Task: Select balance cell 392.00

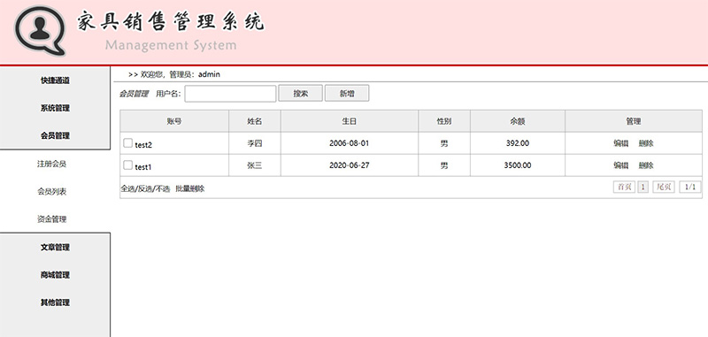Action: 518,143
